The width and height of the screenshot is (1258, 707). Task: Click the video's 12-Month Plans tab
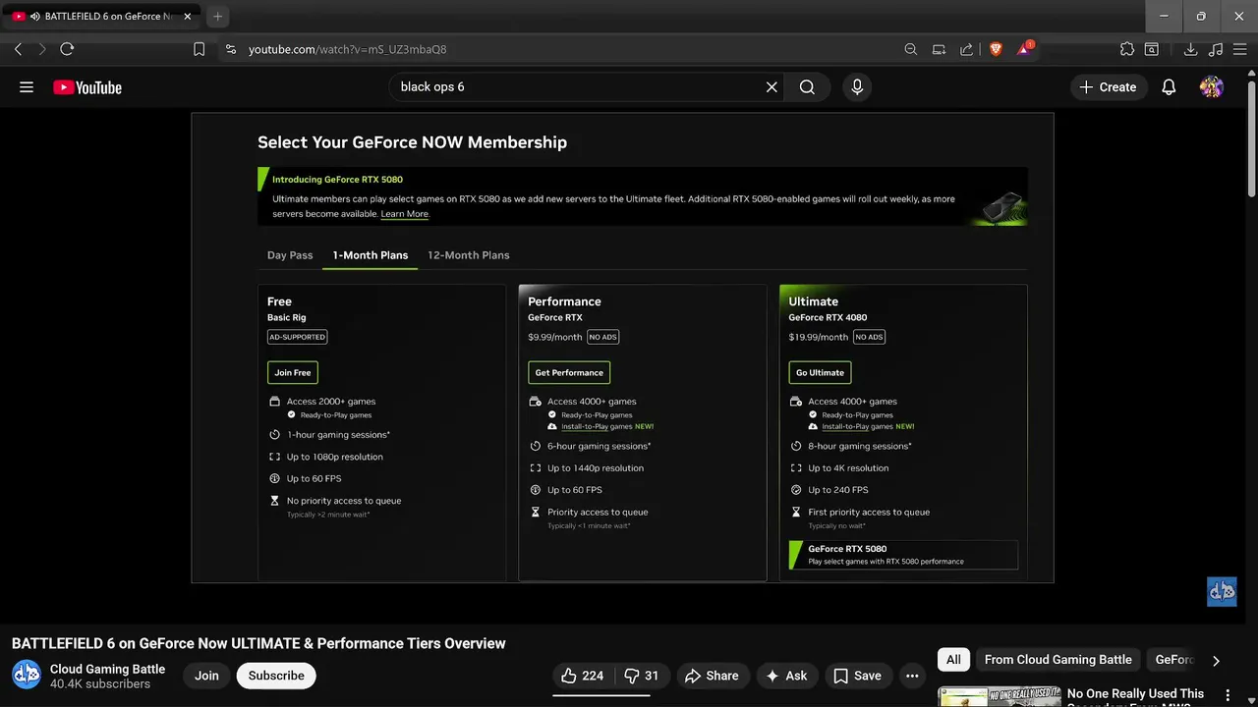[x=469, y=255]
